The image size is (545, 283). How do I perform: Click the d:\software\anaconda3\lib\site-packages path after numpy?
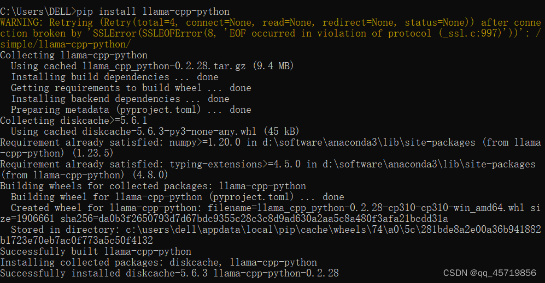click(369, 142)
